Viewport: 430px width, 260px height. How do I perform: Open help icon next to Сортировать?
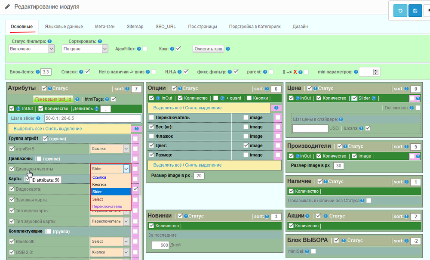pyautogui.click(x=100, y=41)
